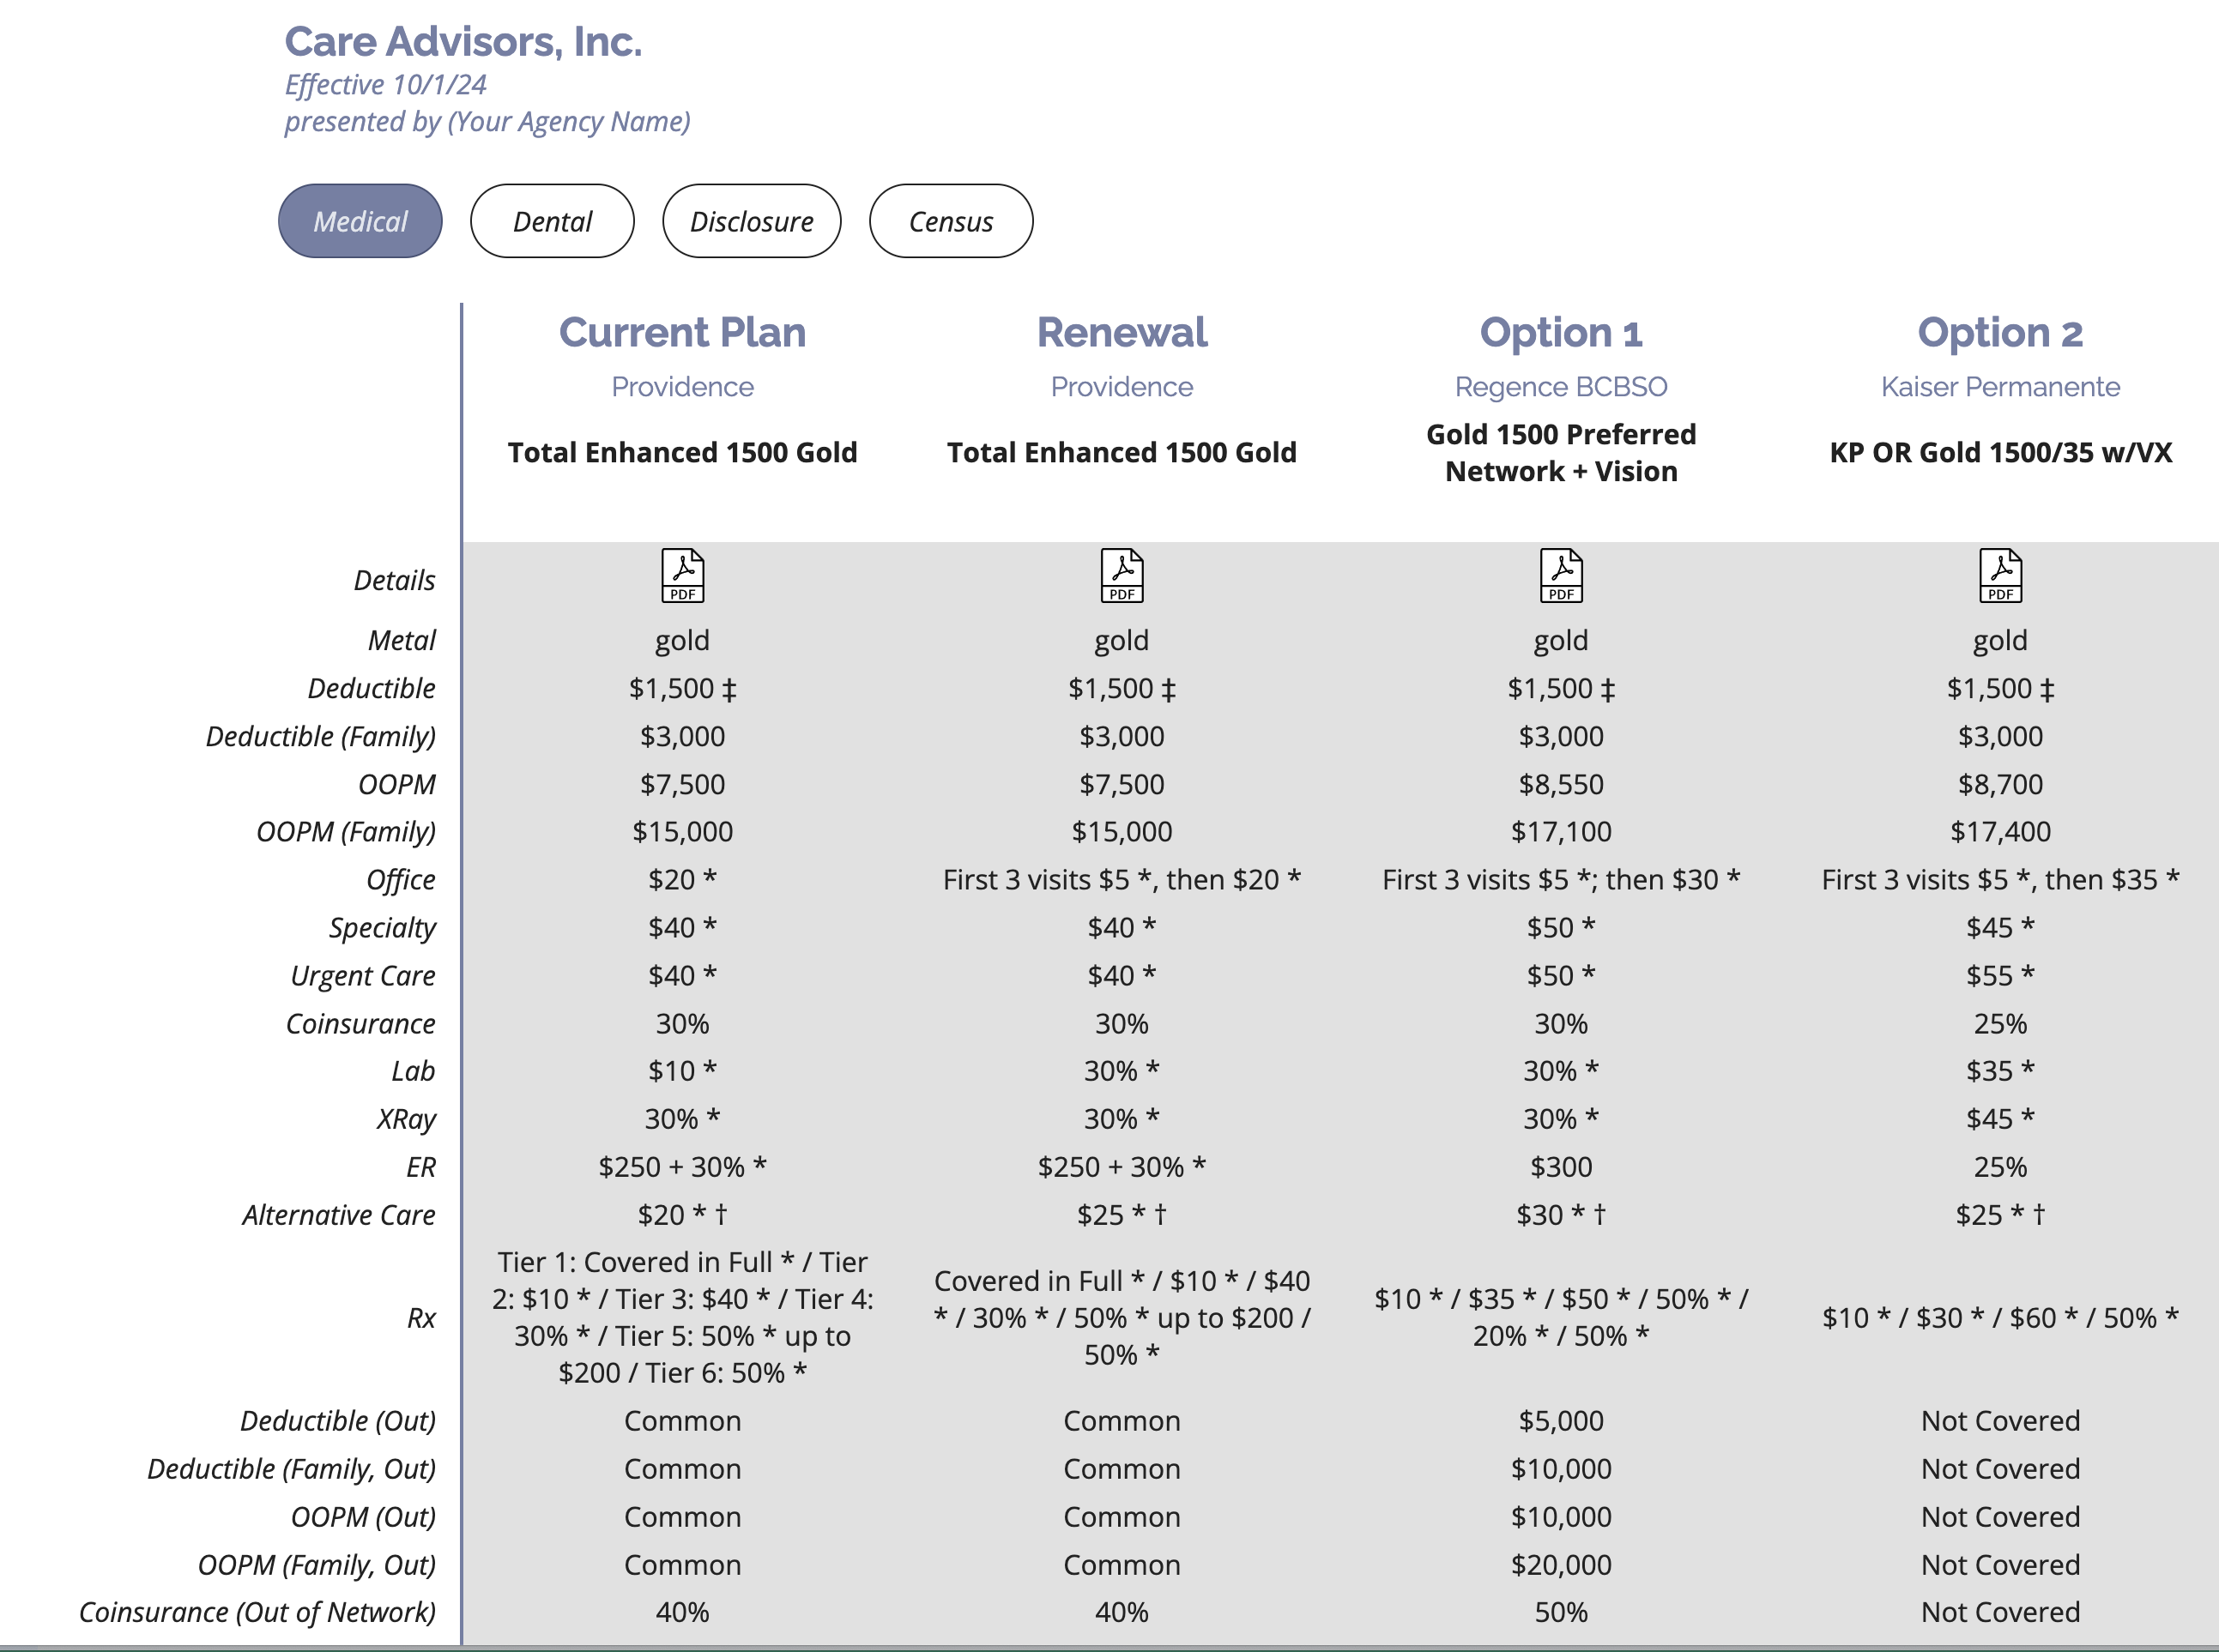Image resolution: width=2219 pixels, height=1652 pixels.
Task: Click the $17,100 family OOPM value
Action: [1561, 832]
